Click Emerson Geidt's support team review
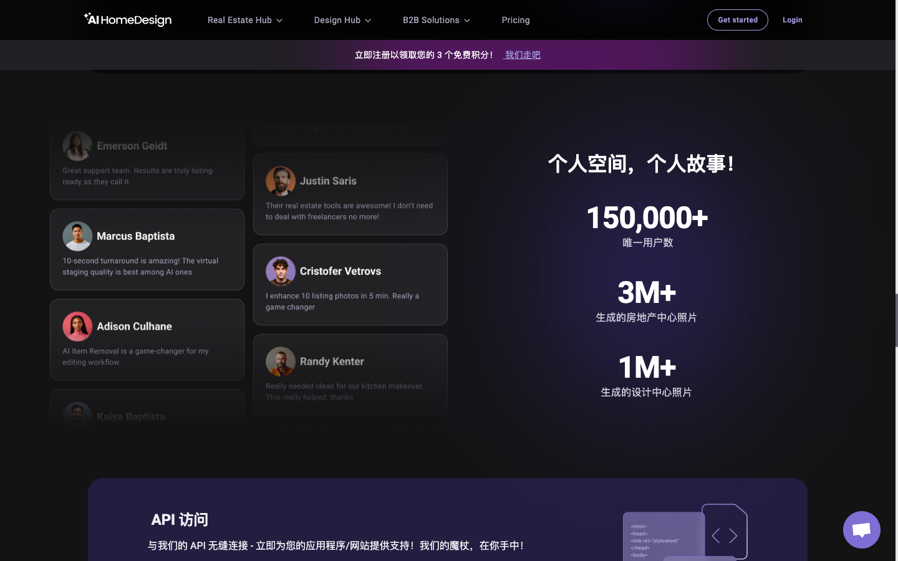The image size is (898, 561). (138, 176)
